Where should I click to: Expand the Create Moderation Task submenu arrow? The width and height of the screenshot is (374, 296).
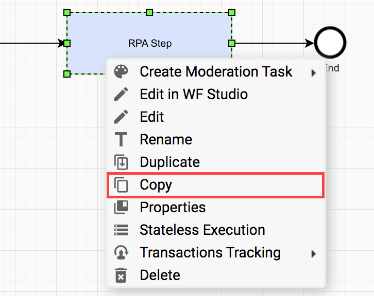314,73
